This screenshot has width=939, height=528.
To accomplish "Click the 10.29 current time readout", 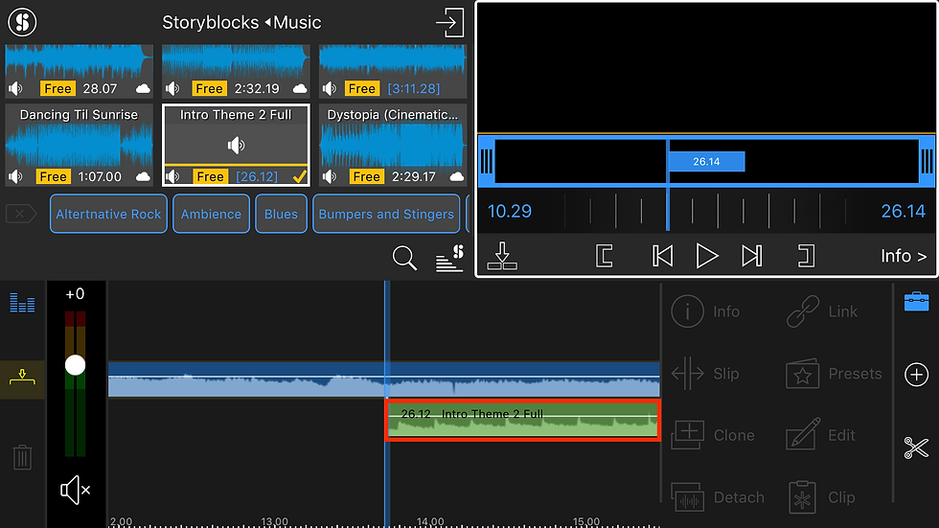I will tap(510, 212).
